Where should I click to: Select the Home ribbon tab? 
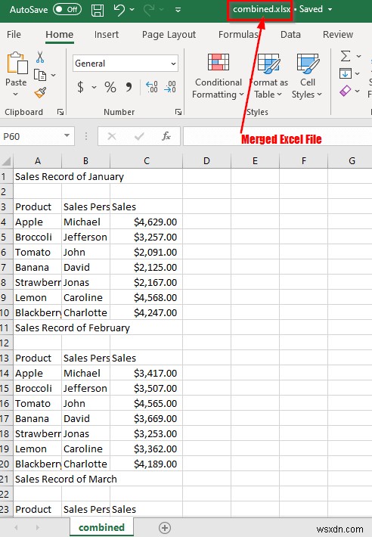coord(59,34)
